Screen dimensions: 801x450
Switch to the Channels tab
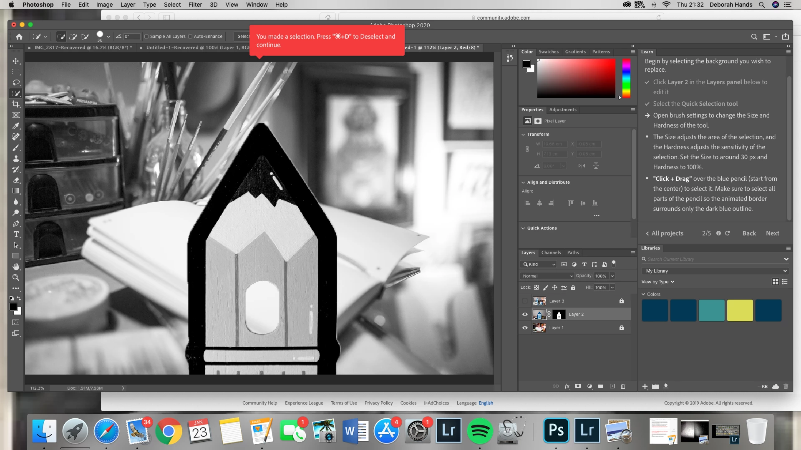551,252
